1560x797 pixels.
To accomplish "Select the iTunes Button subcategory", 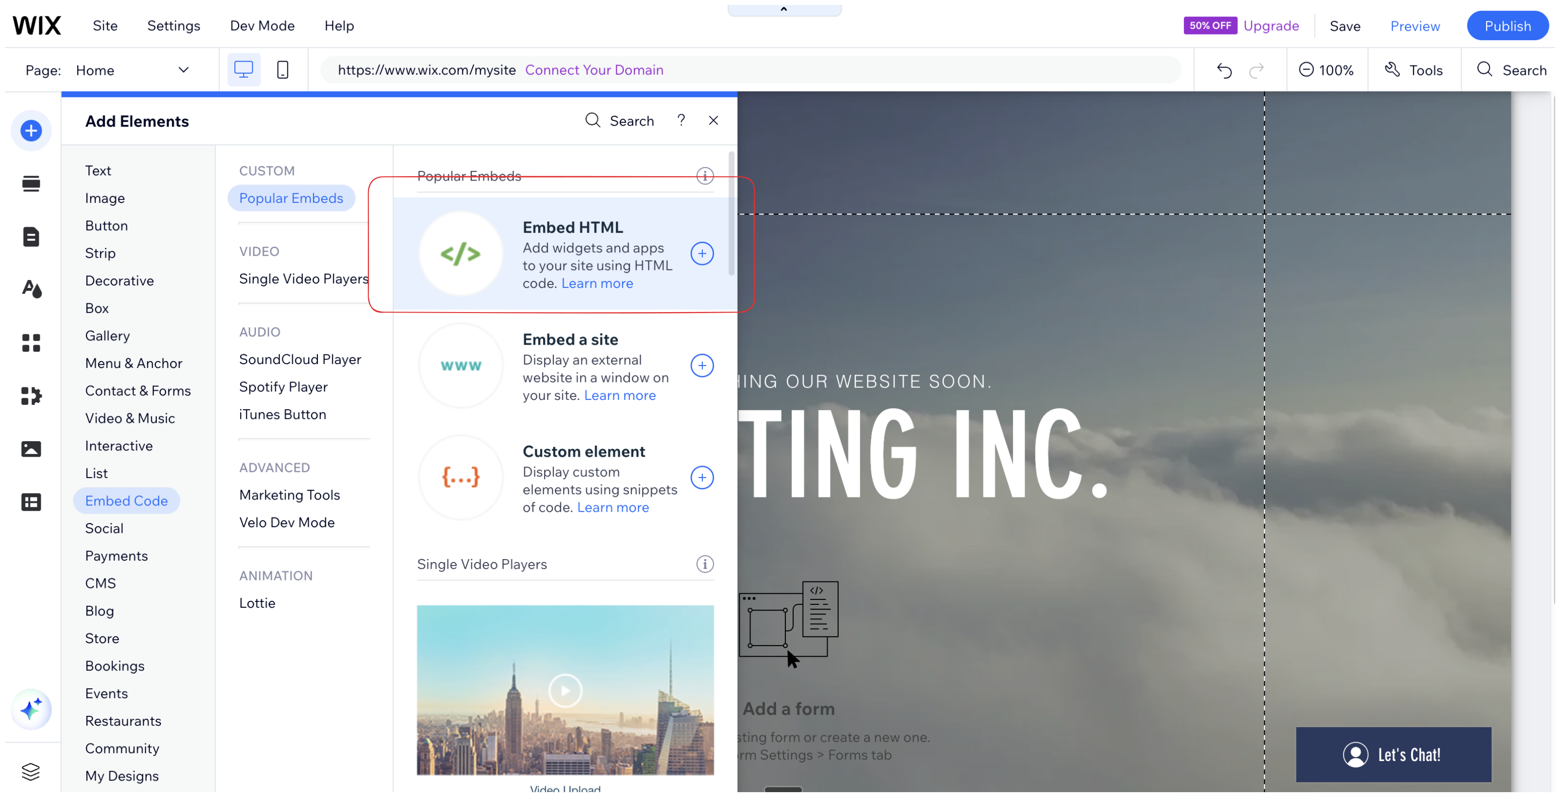I will point(282,414).
